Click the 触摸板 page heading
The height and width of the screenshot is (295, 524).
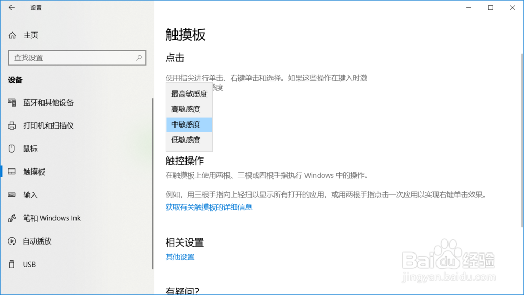(x=185, y=35)
